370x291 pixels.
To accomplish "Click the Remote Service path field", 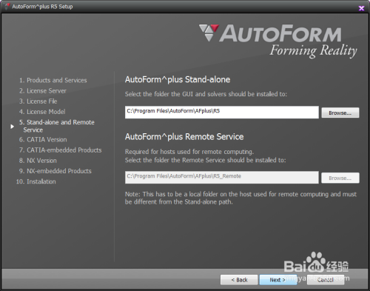I will pyautogui.click(x=222, y=178).
